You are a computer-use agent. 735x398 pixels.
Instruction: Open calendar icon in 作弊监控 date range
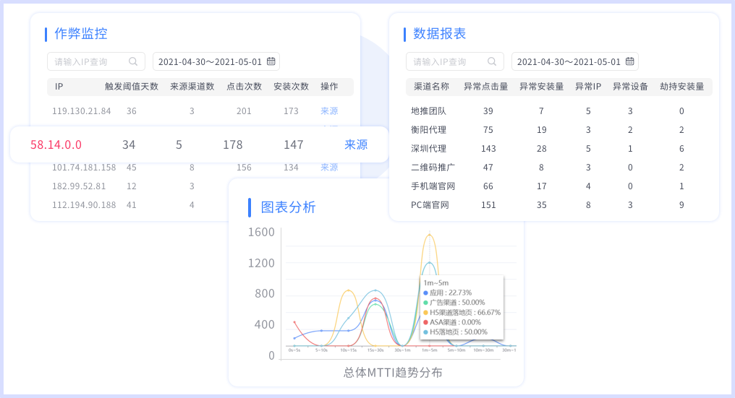coord(271,61)
